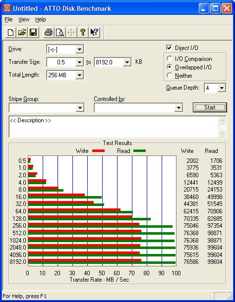235x302 pixels.
Task: Click the write value 44381
Action: tap(191, 204)
